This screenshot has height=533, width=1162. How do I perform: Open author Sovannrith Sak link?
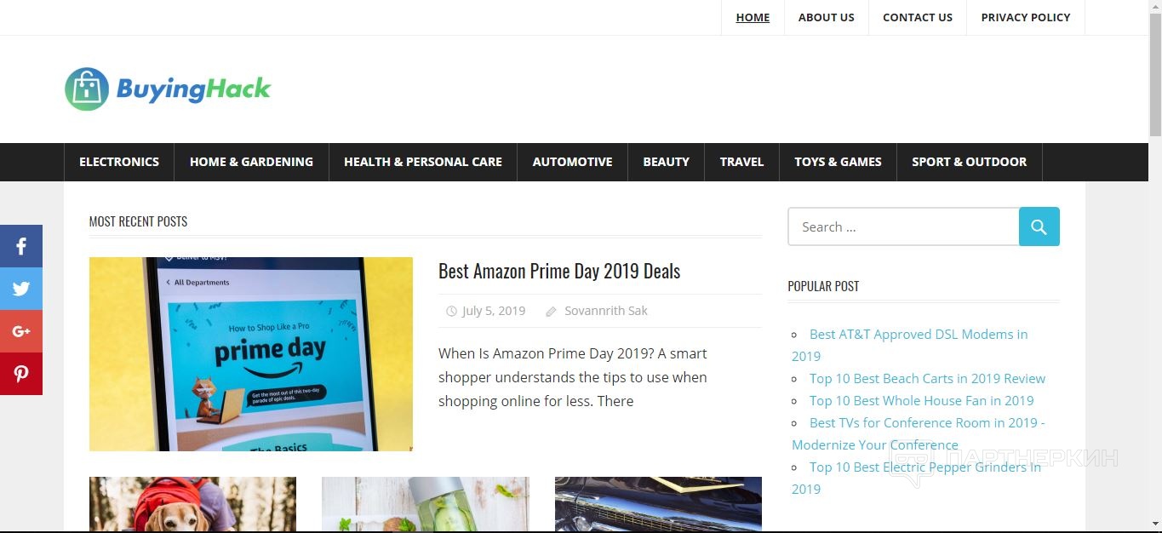pyautogui.click(x=606, y=311)
